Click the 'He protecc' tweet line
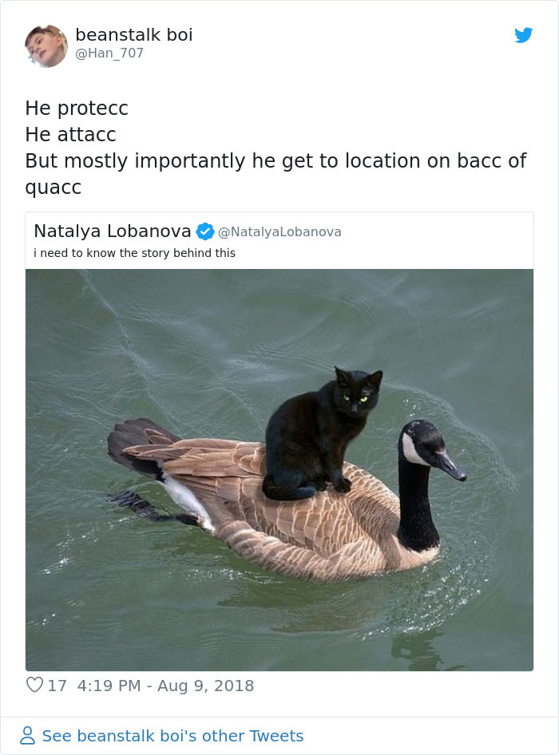559x755 pixels. [x=77, y=109]
